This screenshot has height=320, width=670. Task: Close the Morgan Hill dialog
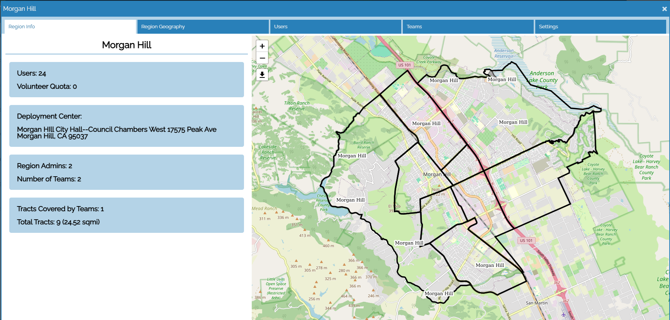tap(664, 9)
